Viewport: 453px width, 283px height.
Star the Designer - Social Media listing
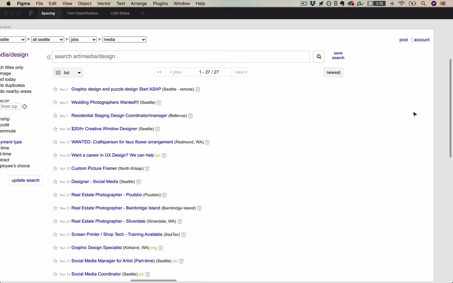coord(55,181)
